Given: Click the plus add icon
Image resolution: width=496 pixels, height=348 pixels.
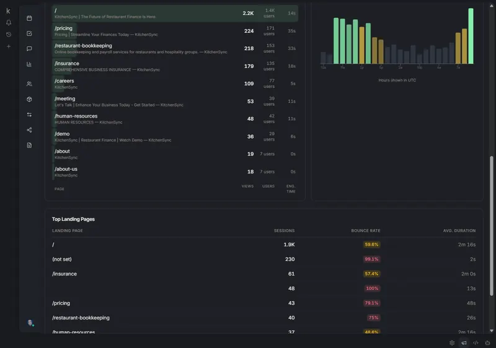Looking at the screenshot, I should click(x=9, y=46).
